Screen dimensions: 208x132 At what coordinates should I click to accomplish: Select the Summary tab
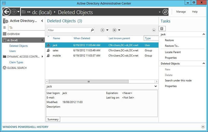[x=53, y=119]
